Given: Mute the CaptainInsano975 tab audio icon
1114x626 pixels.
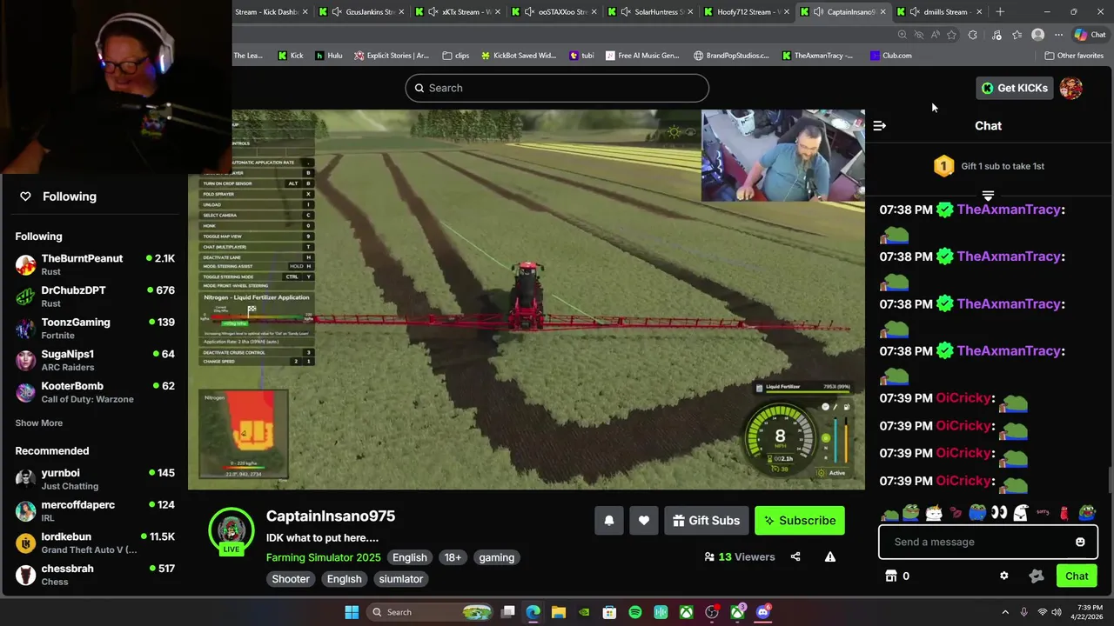Looking at the screenshot, I should point(818,12).
